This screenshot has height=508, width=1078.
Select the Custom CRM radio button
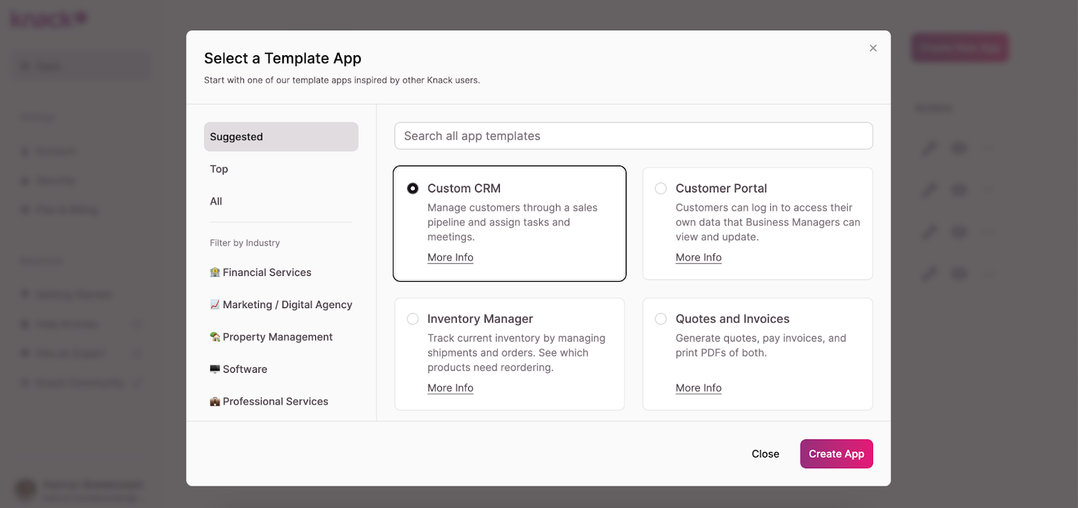413,188
